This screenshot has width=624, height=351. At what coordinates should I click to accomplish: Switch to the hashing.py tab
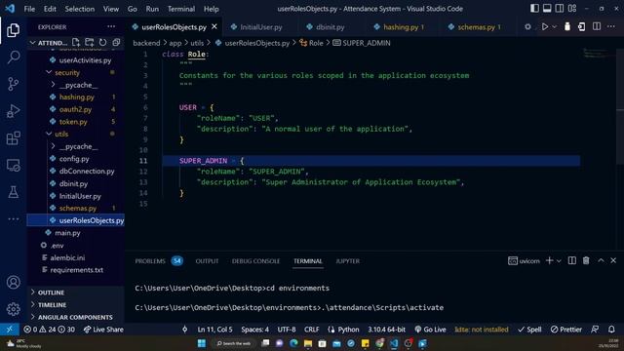(x=403, y=27)
